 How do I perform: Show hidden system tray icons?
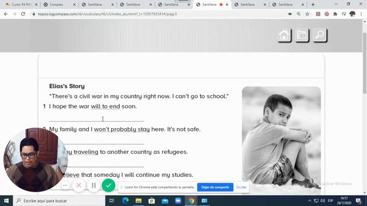click(x=310, y=201)
